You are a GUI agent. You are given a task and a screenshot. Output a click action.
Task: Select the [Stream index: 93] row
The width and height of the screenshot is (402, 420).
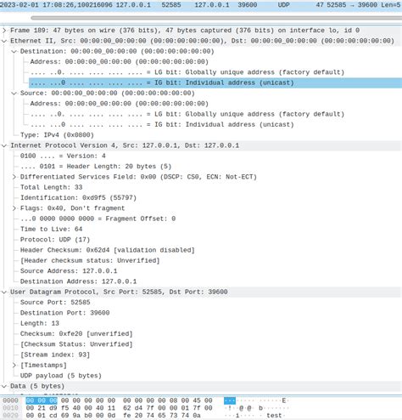(x=55, y=355)
